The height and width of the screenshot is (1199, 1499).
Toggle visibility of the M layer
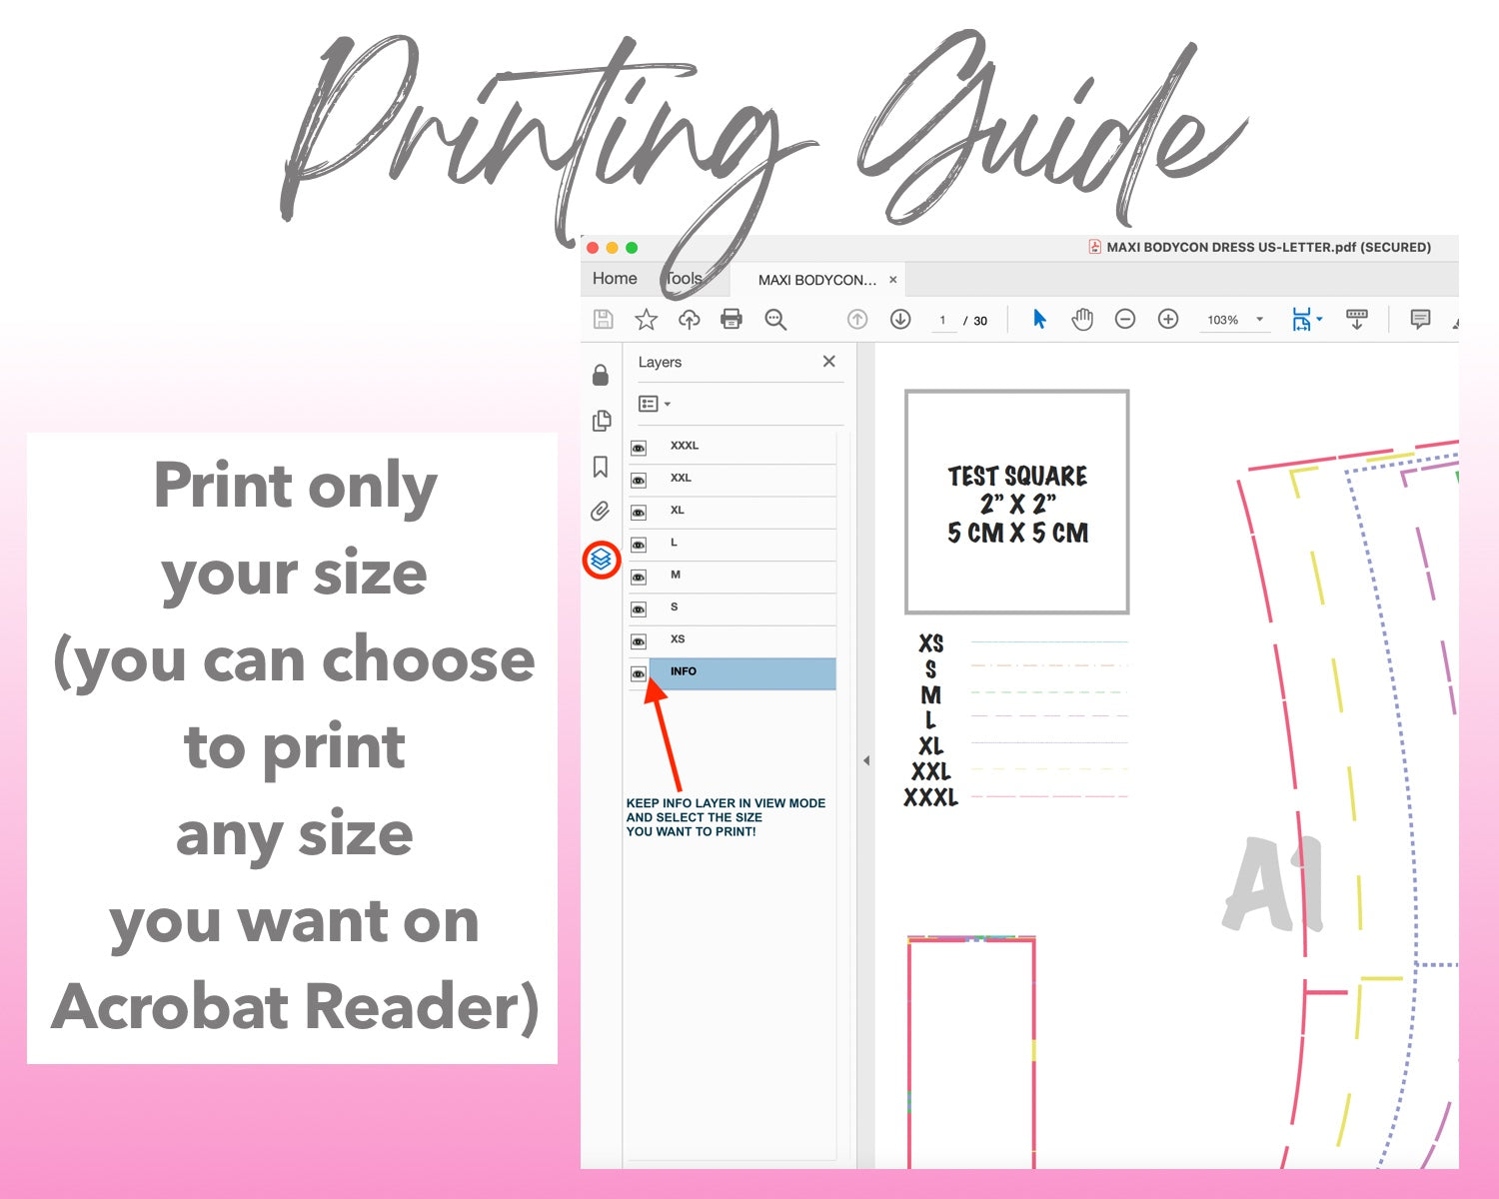tap(639, 578)
